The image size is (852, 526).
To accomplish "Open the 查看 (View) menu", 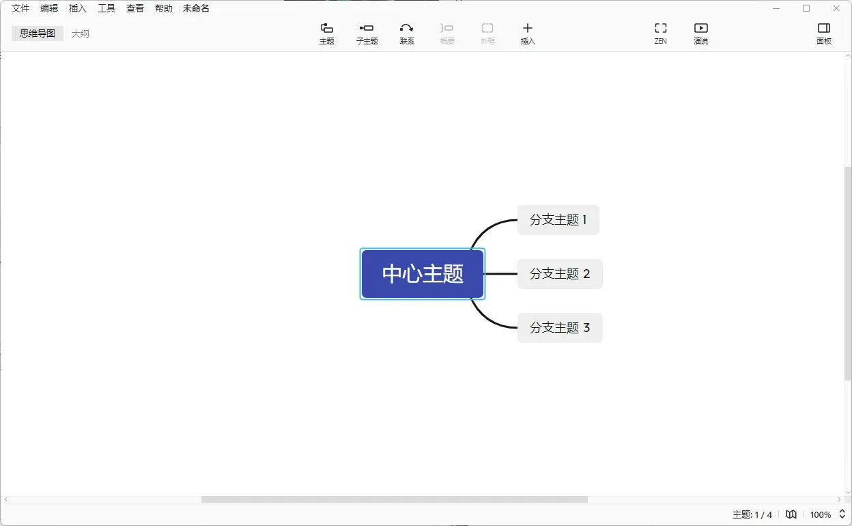I will tap(134, 8).
